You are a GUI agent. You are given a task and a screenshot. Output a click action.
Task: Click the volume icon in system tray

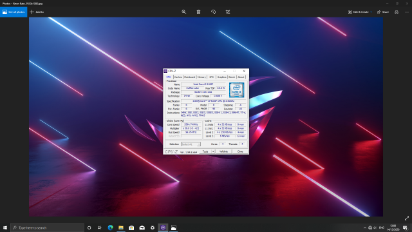pos(375,227)
